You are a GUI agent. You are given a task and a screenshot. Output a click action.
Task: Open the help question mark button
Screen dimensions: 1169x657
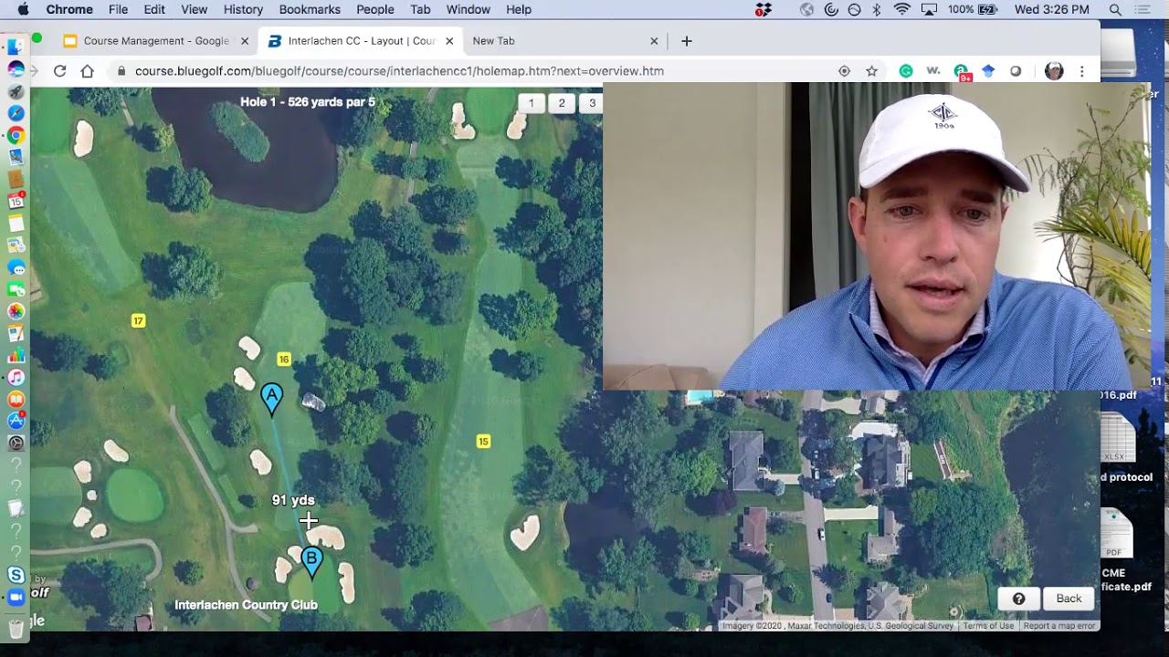click(x=1018, y=599)
